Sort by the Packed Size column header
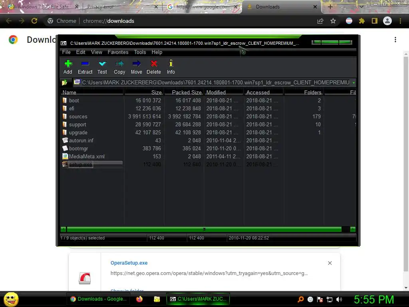409x307 pixels. [x=184, y=92]
